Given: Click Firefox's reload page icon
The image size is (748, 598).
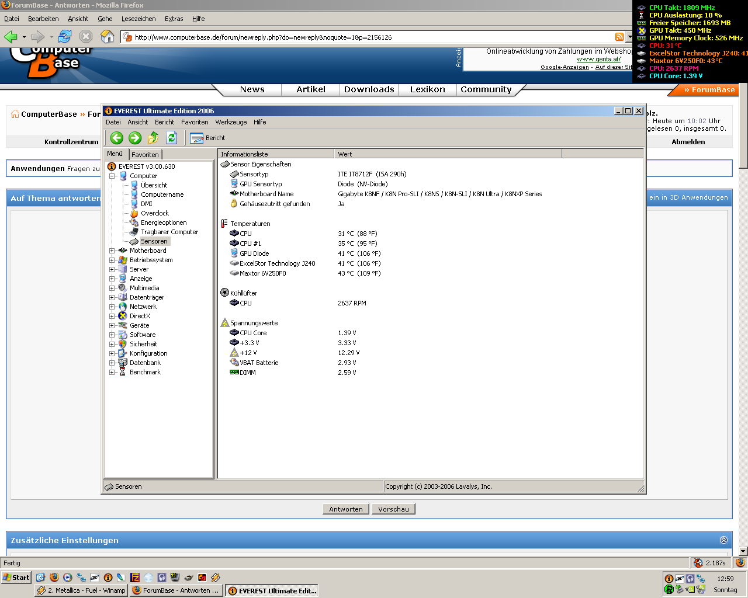Looking at the screenshot, I should 65,37.
